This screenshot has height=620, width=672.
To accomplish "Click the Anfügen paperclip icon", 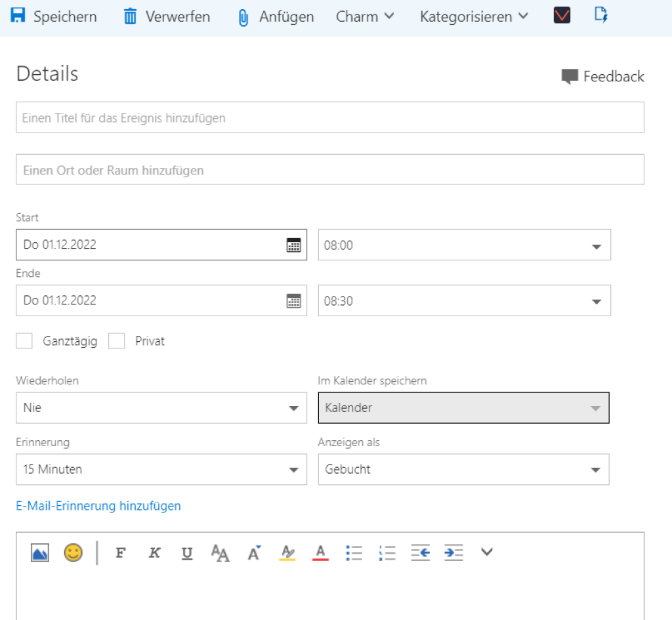I will [243, 18].
